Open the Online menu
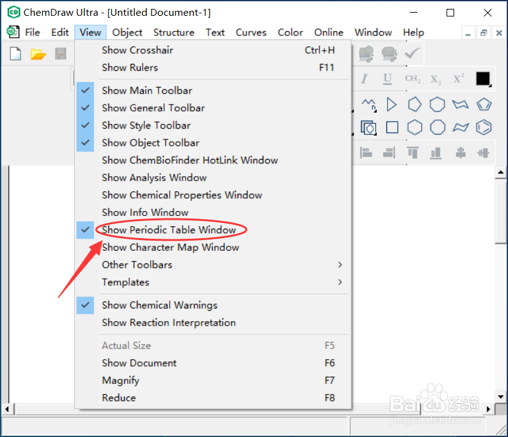 point(329,32)
